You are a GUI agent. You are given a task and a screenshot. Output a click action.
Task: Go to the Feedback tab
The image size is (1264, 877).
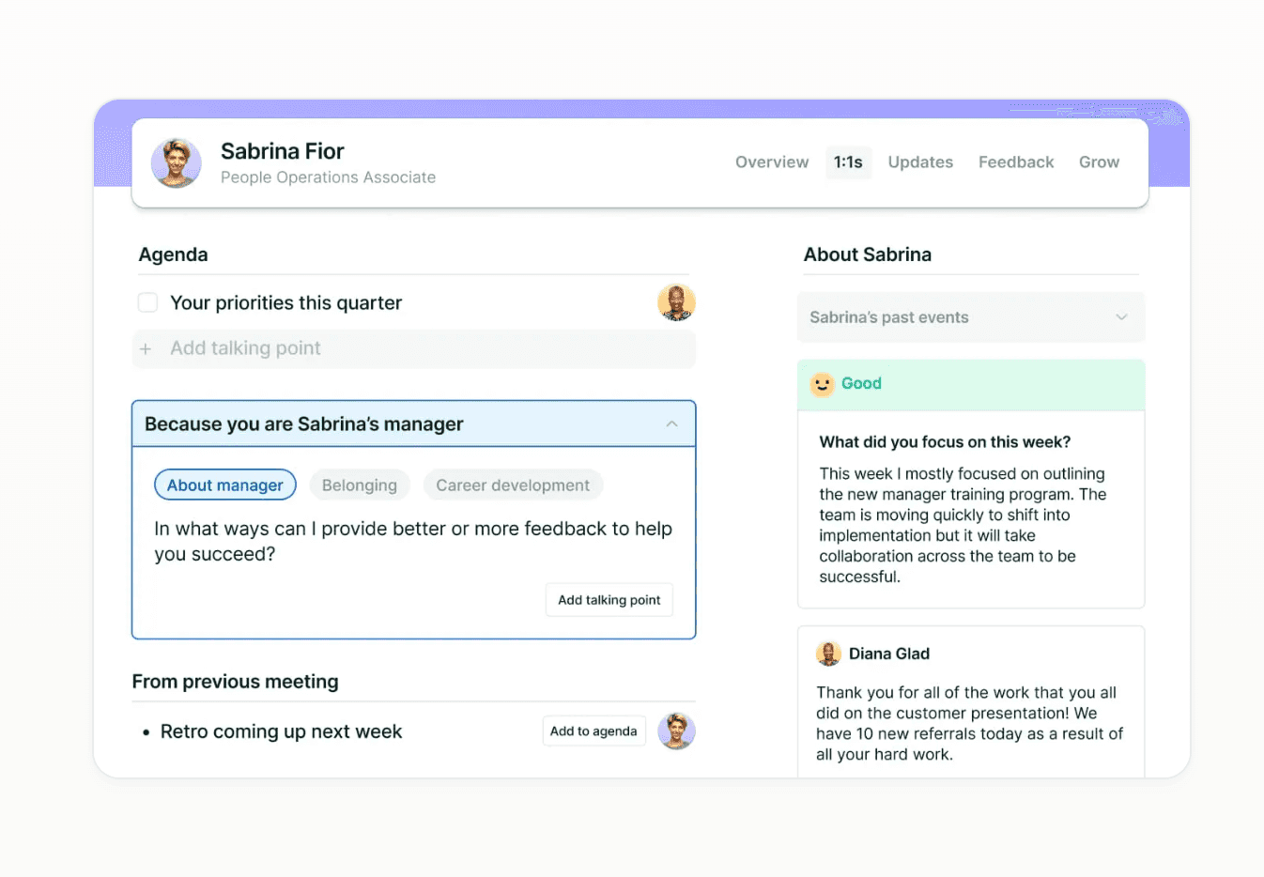(x=1016, y=162)
